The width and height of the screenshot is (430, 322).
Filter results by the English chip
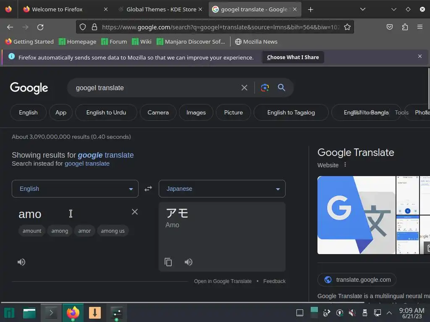pos(28,112)
